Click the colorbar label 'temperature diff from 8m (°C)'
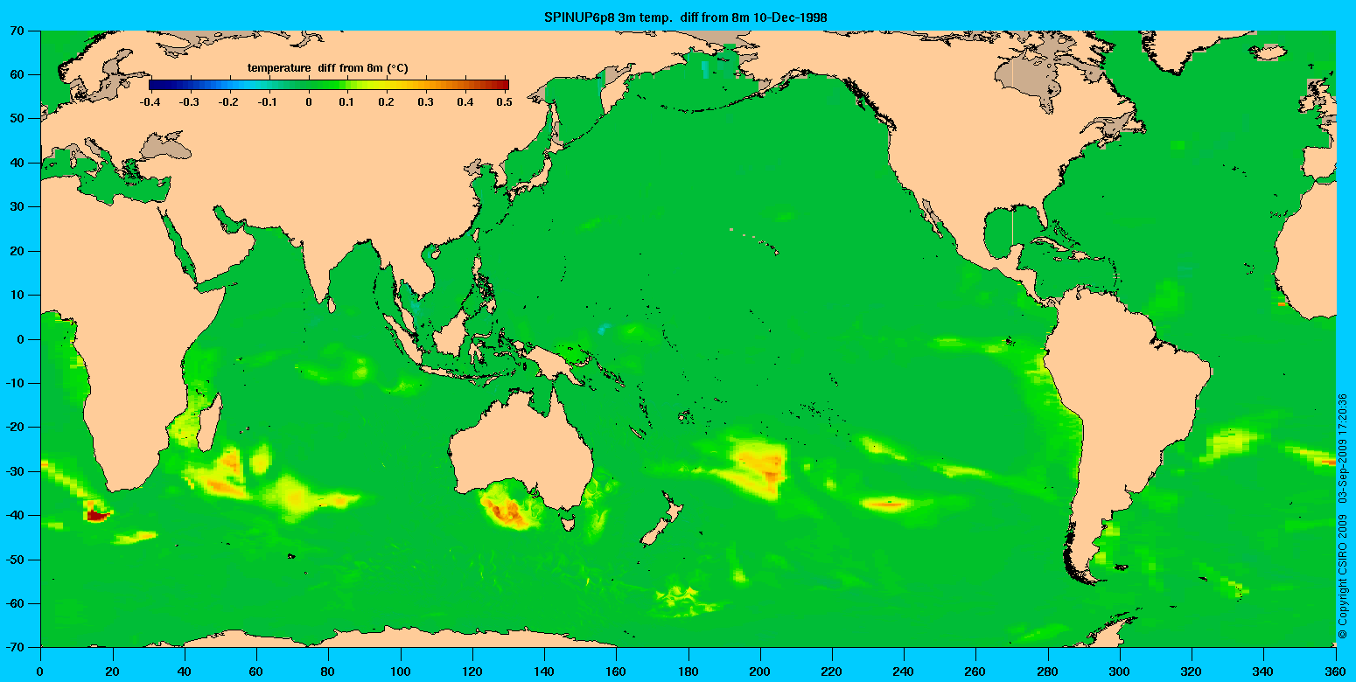Screen dimensions: 1356x682 click(328, 67)
